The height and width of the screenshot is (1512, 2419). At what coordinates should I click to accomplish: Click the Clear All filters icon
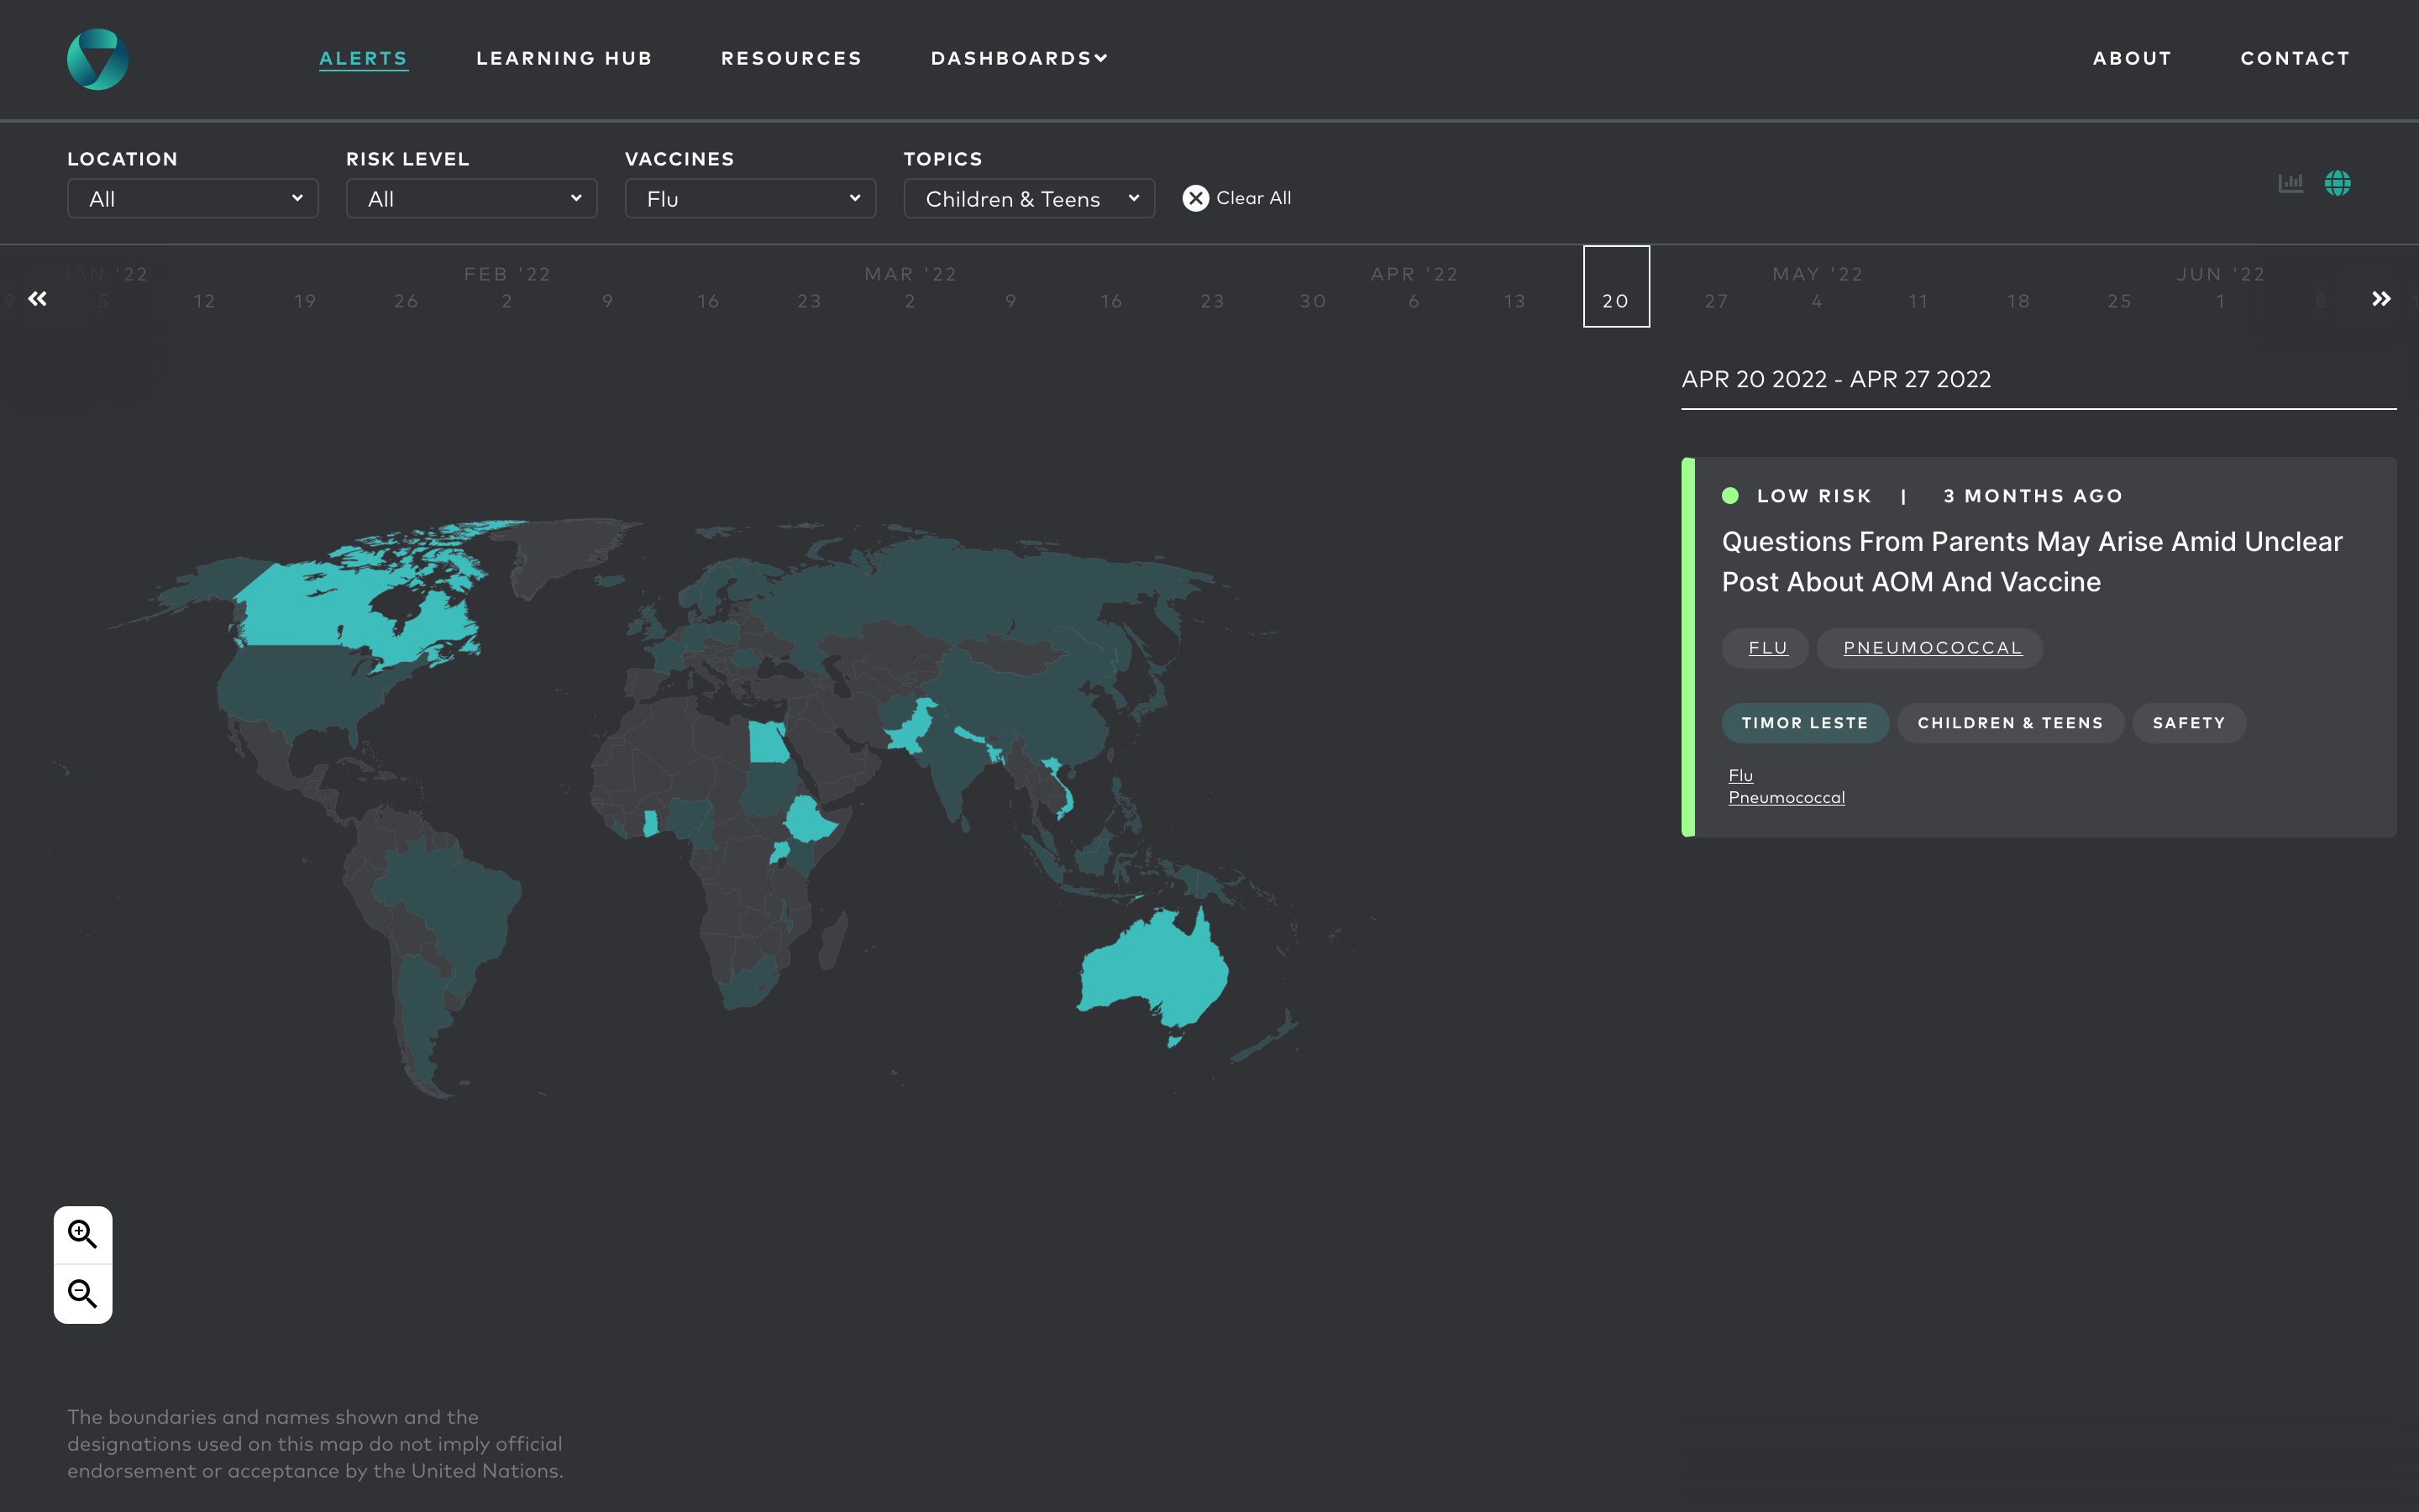coord(1195,198)
